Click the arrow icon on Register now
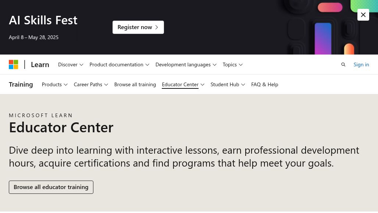This screenshot has height=213, width=378. [157, 27]
